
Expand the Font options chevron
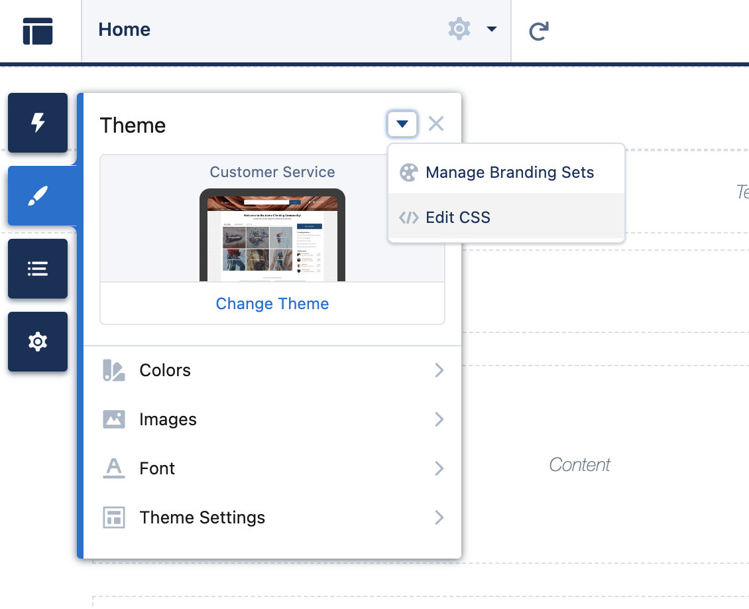tap(439, 468)
